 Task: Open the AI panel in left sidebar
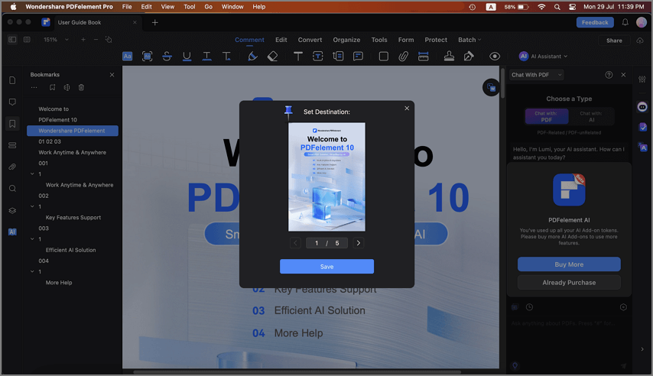(x=12, y=232)
